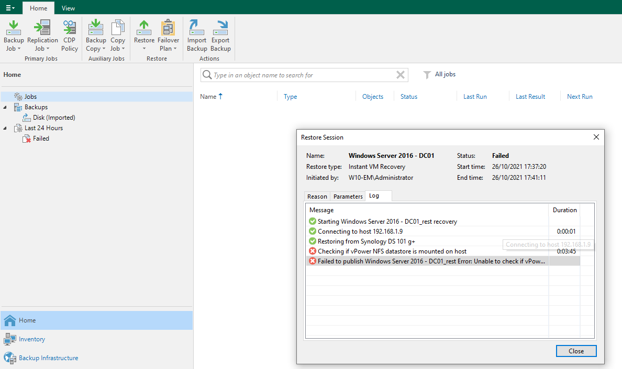This screenshot has width=622, height=369.
Task: Open the Restore ribbon button
Action: point(144,36)
